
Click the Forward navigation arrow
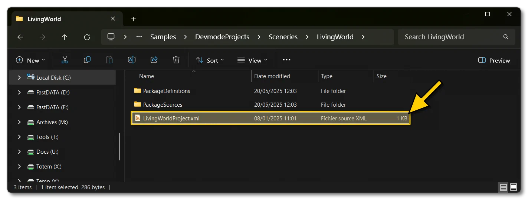(x=42, y=37)
